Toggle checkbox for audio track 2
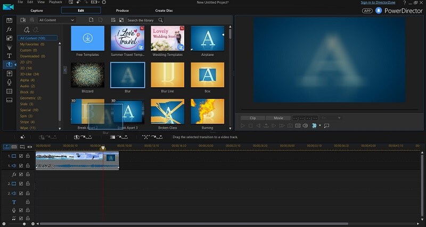The image size is (426, 227). click(21, 193)
